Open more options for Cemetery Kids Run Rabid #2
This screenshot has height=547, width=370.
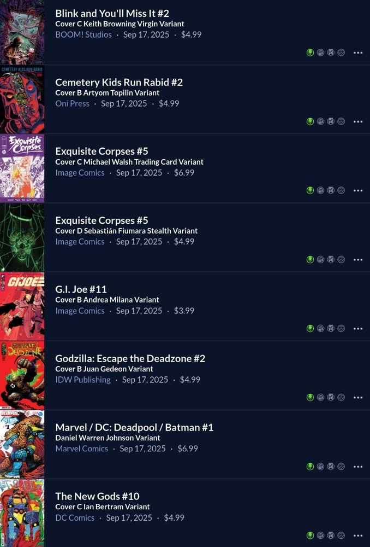(358, 122)
